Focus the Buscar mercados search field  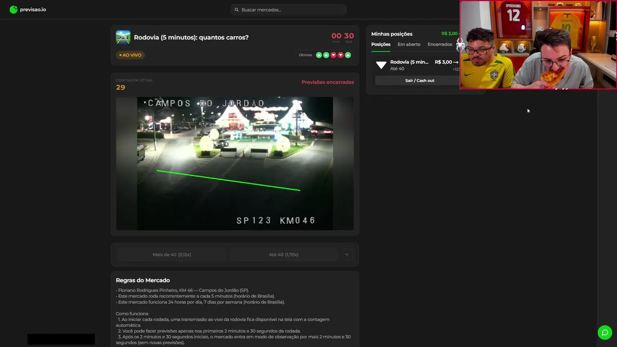click(x=288, y=10)
